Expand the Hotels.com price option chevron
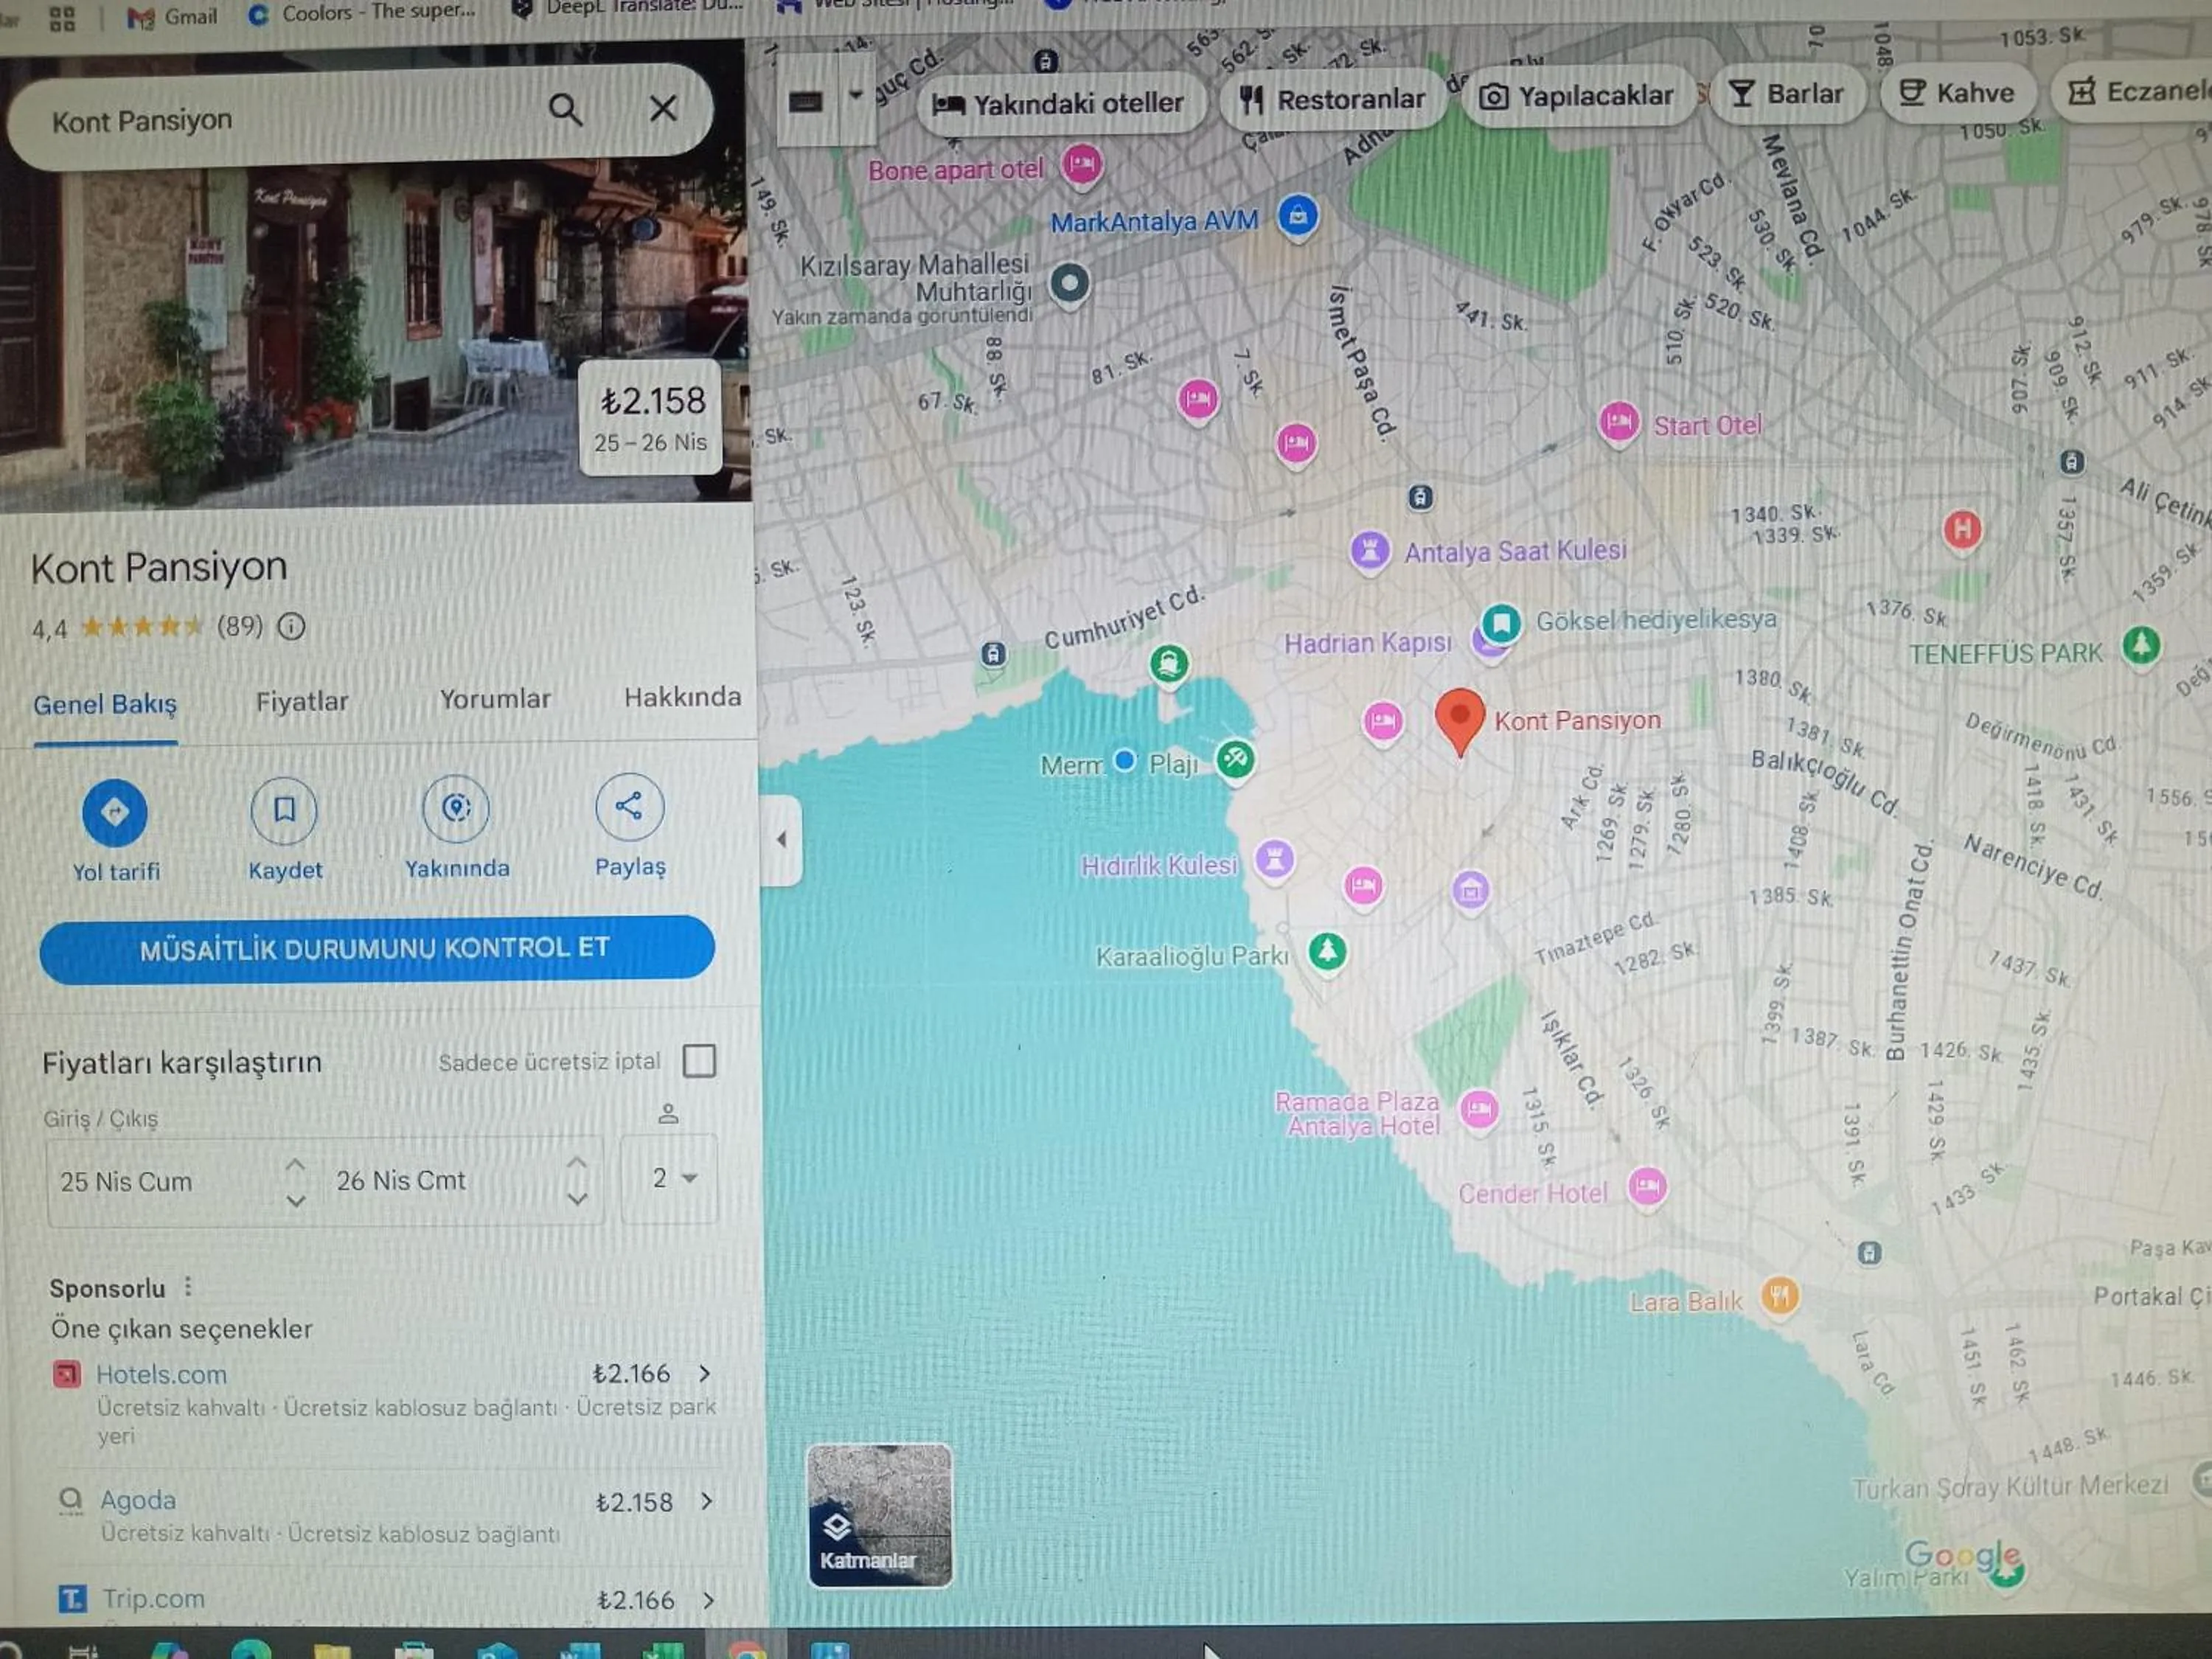 pos(705,1373)
